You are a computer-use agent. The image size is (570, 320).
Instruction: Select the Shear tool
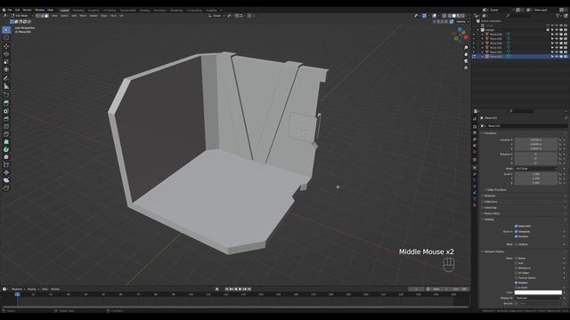click(6, 180)
